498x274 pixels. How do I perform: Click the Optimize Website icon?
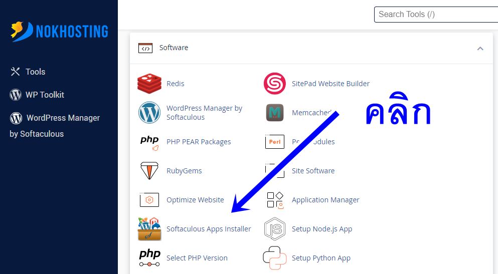[x=149, y=200]
